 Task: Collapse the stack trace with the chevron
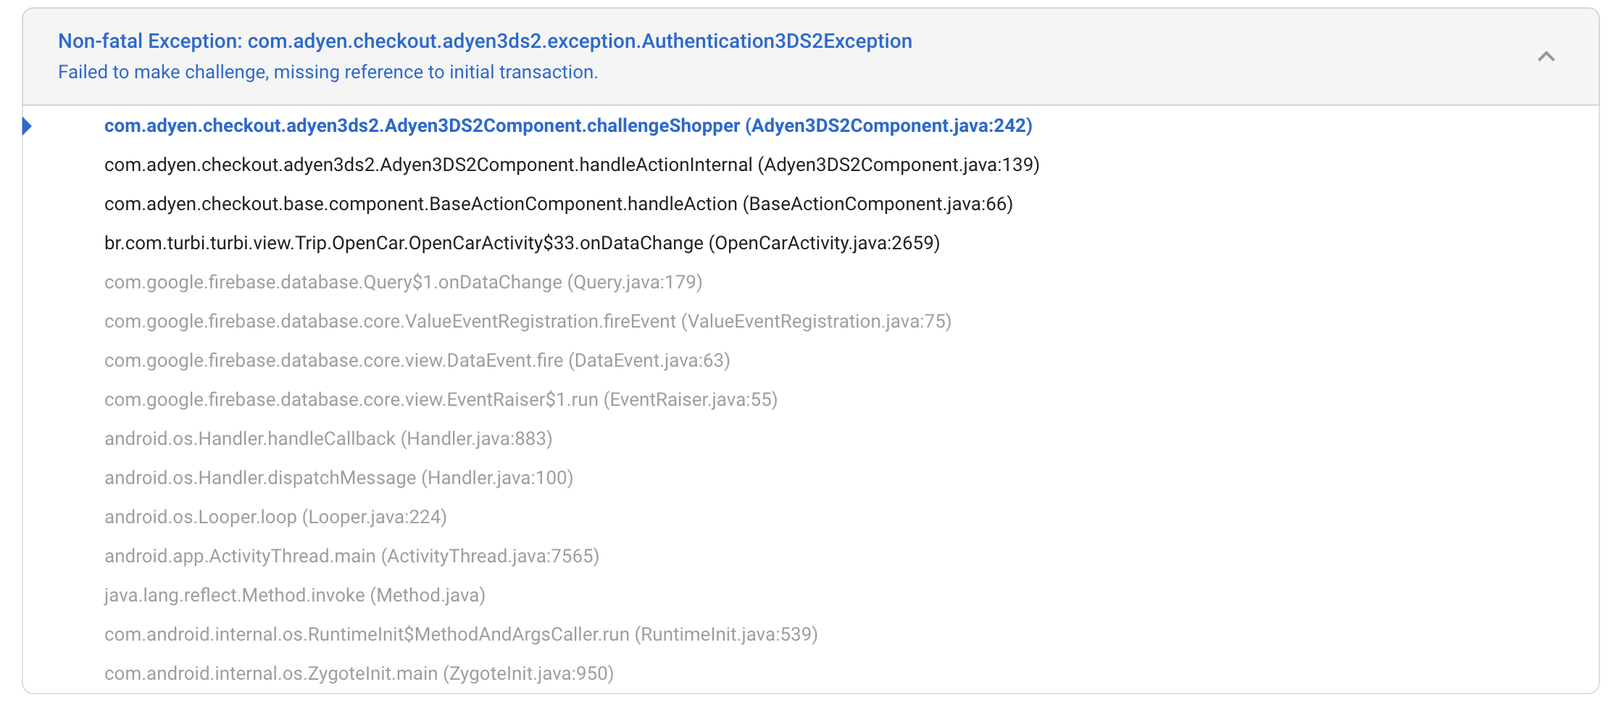(x=1547, y=55)
